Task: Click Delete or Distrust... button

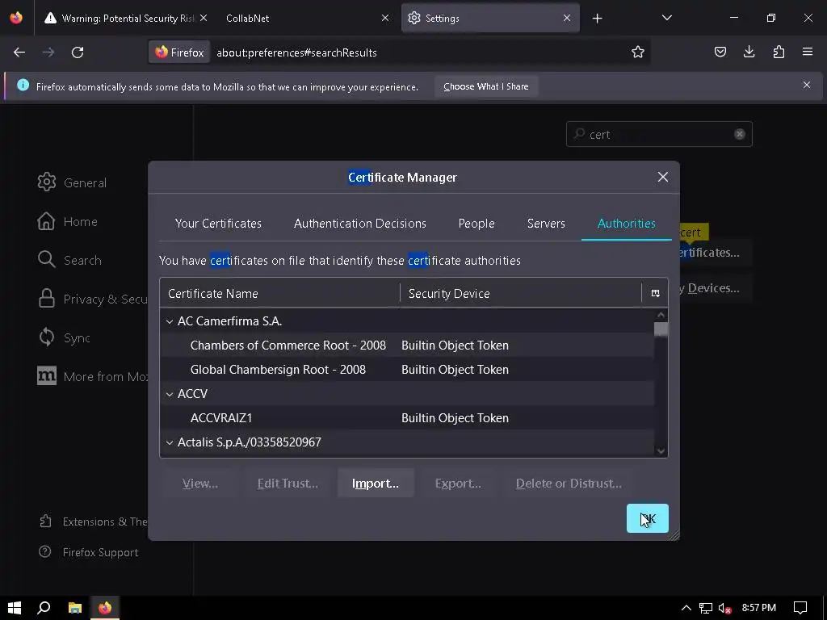Action: coord(569,483)
